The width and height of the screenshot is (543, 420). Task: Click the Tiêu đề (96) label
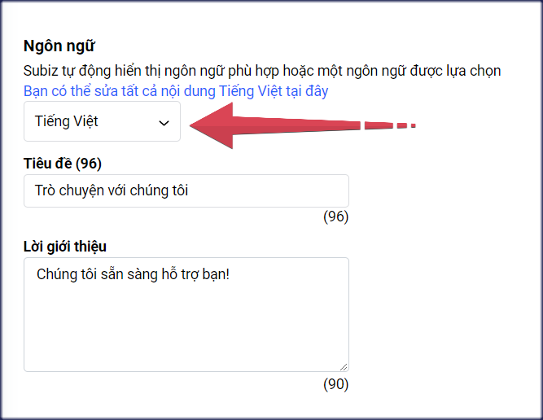tap(63, 164)
